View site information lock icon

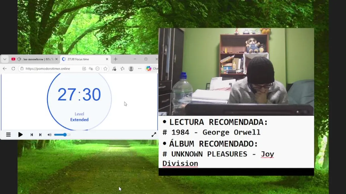click(x=22, y=69)
